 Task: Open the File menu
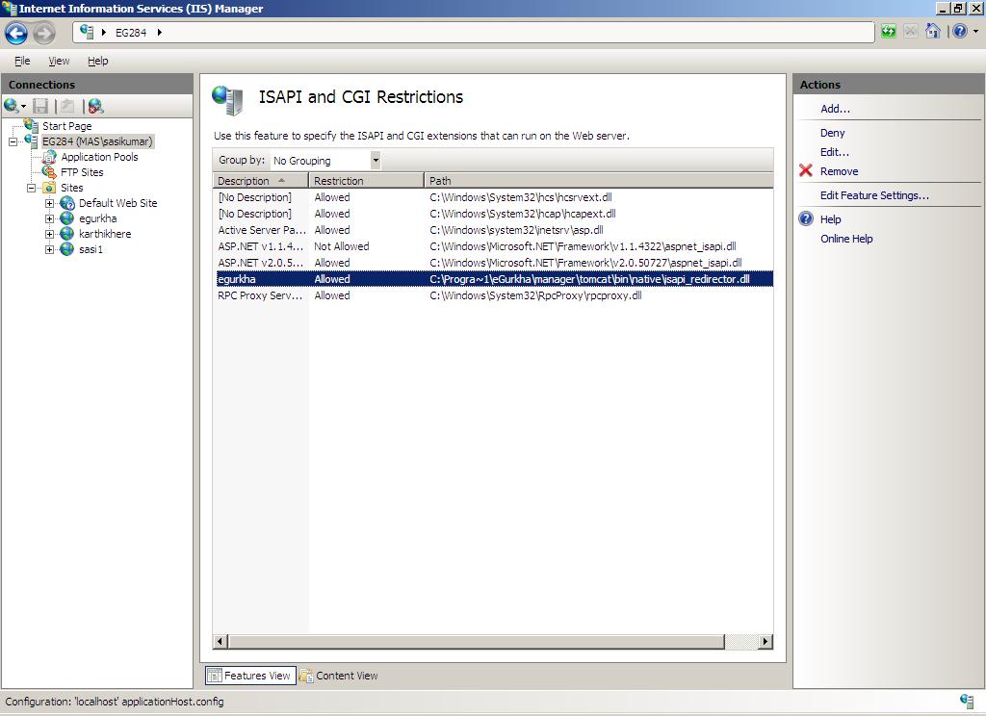pyautogui.click(x=22, y=61)
